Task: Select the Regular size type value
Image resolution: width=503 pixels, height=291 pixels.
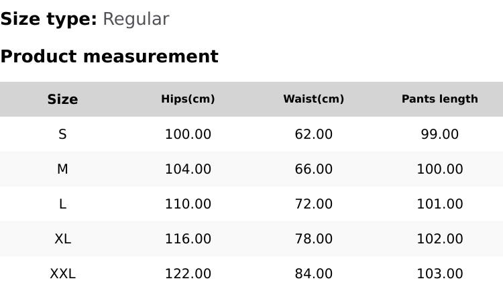Action: coord(135,19)
